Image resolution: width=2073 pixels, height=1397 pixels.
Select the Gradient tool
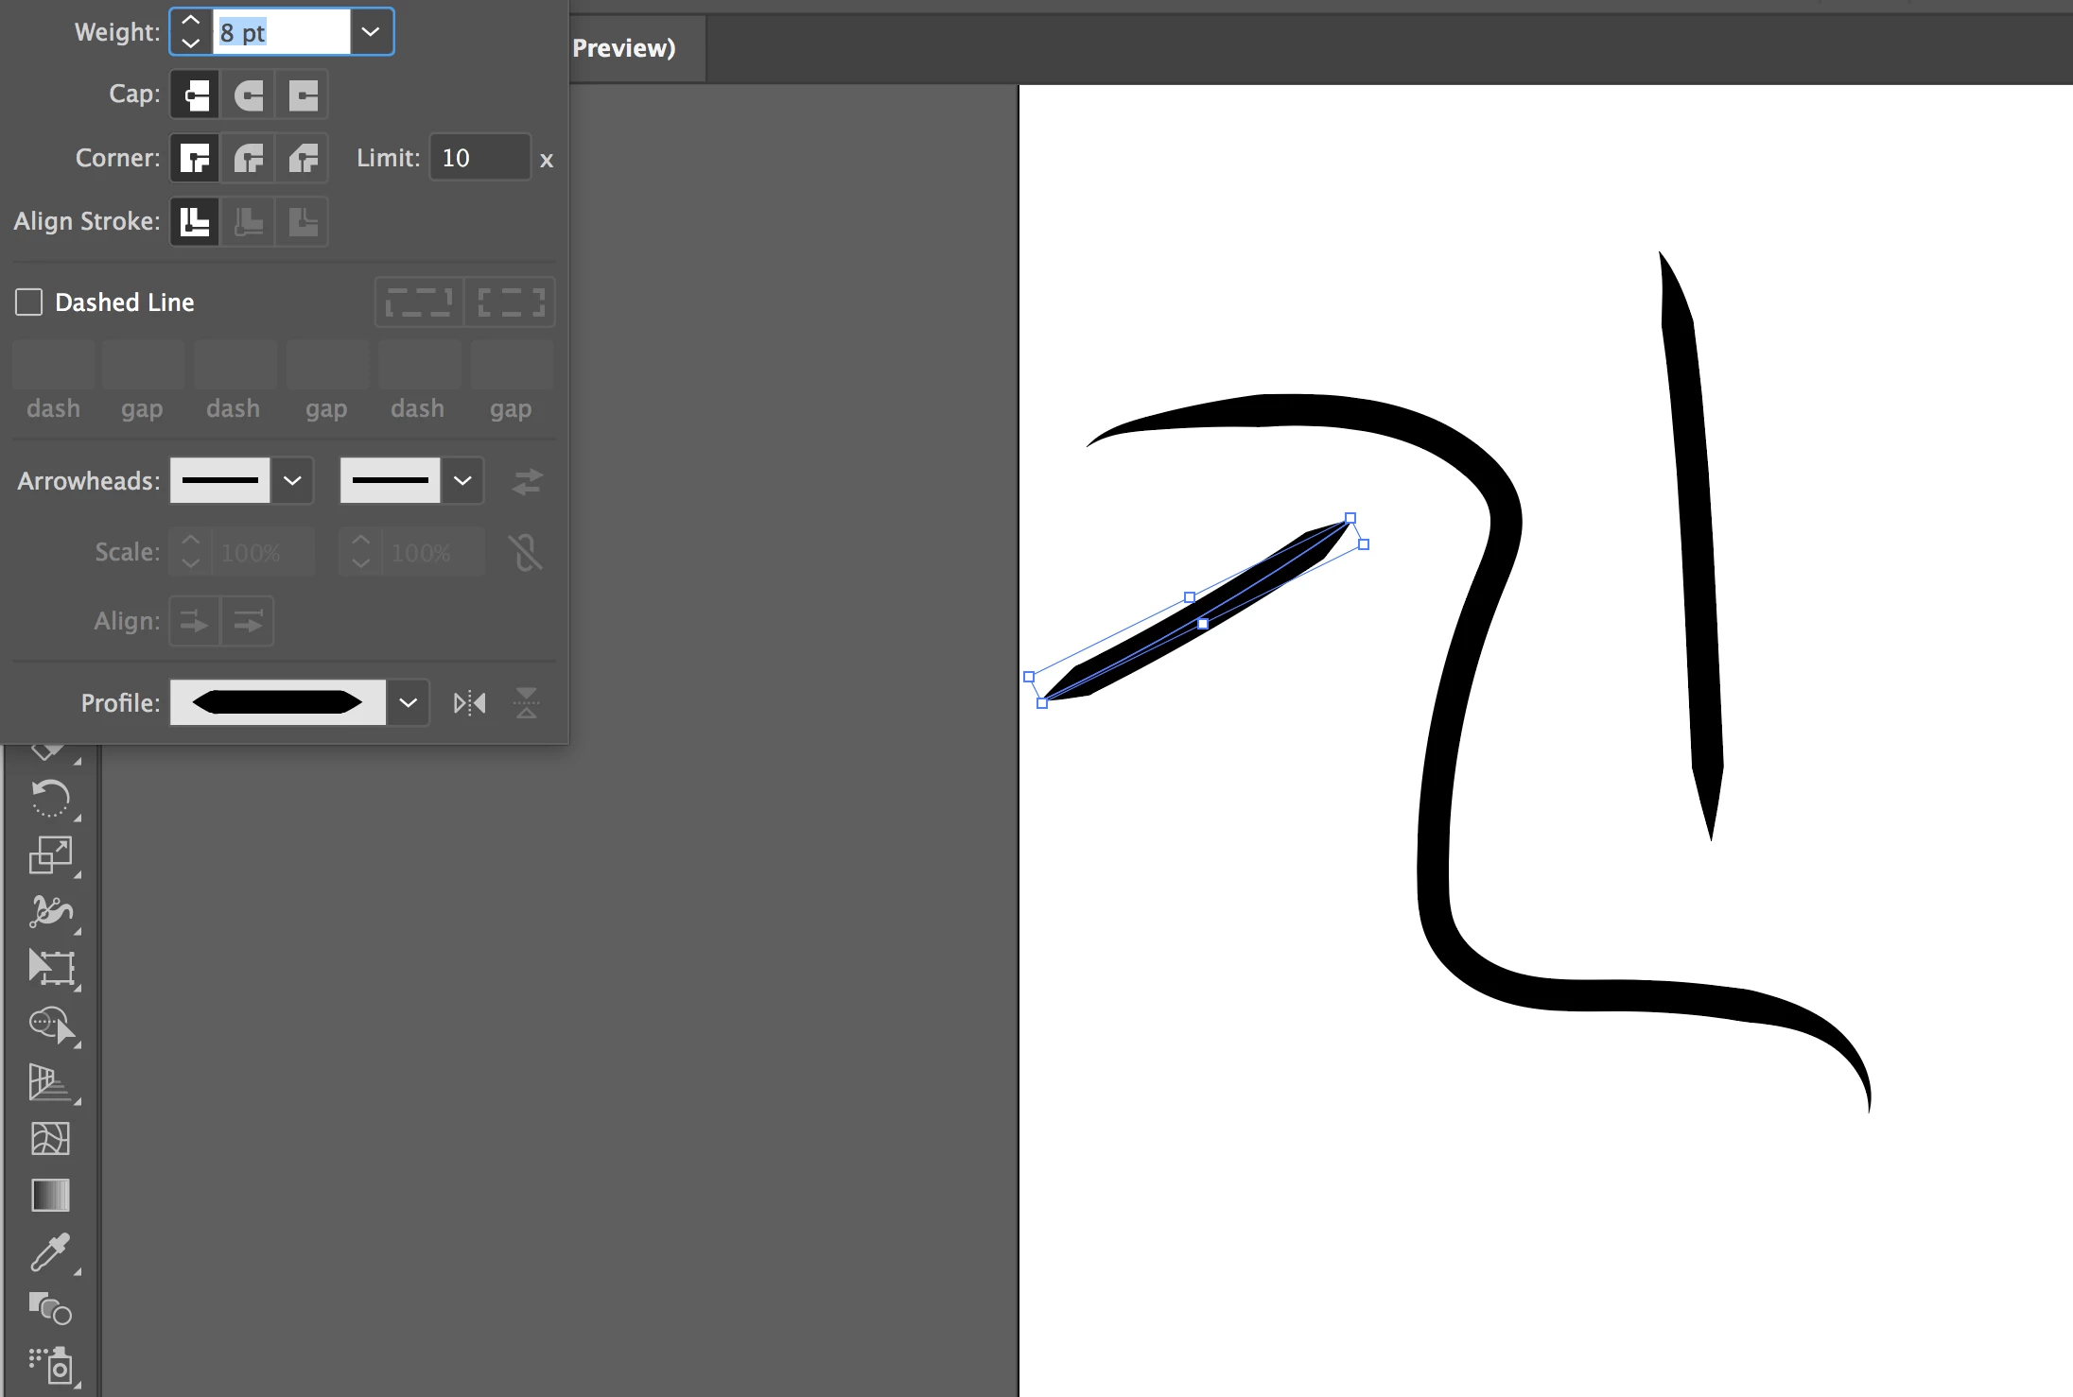(x=50, y=1195)
